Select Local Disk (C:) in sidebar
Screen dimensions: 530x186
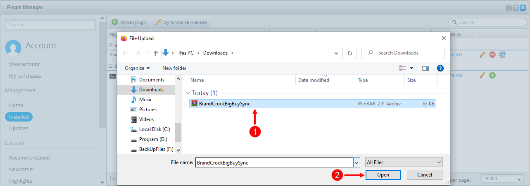pos(154,129)
